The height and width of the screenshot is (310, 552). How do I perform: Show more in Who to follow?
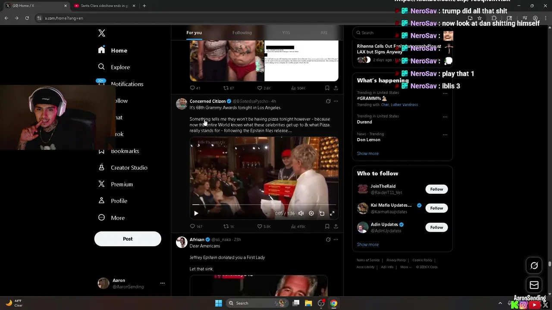click(x=368, y=245)
